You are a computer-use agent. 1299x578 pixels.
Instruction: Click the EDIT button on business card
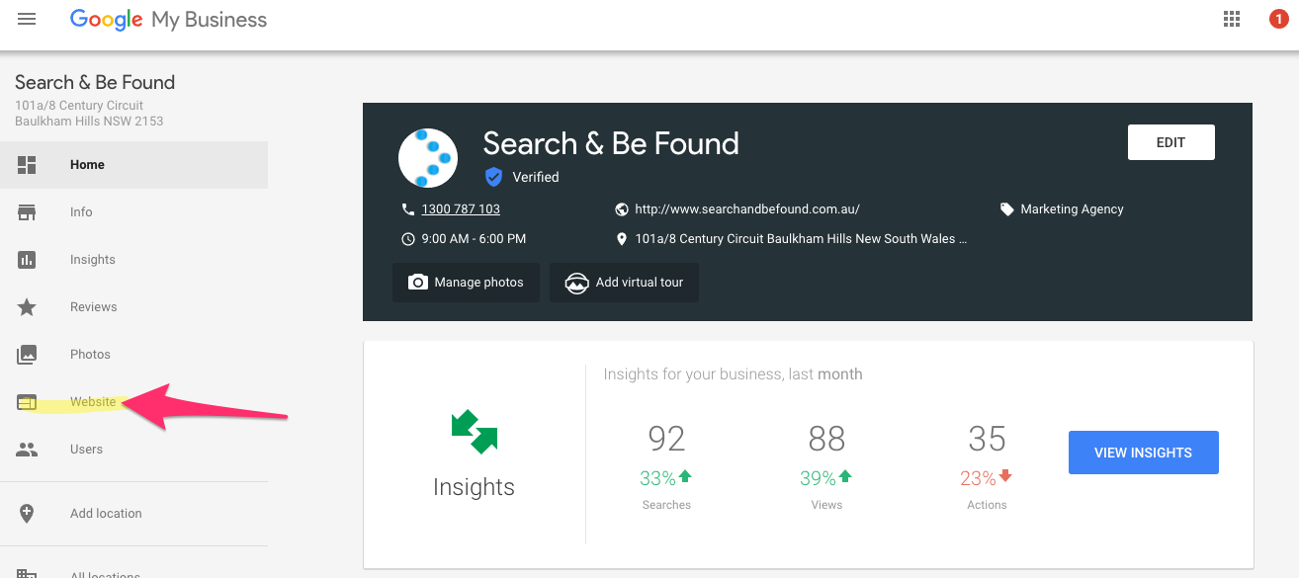pyautogui.click(x=1170, y=141)
